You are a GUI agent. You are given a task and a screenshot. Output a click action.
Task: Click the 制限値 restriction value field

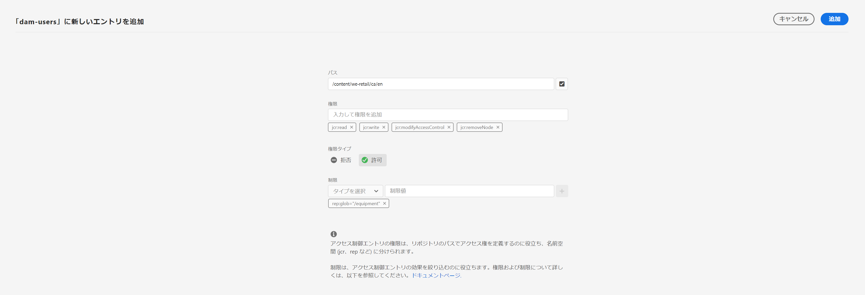pos(469,191)
